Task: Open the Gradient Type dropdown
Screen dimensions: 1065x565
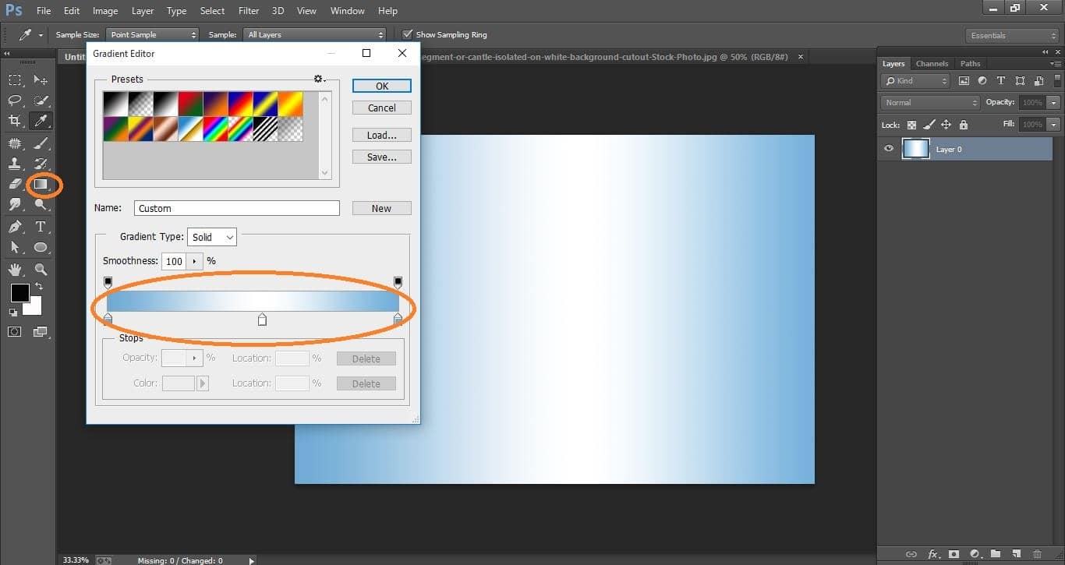Action: 211,237
